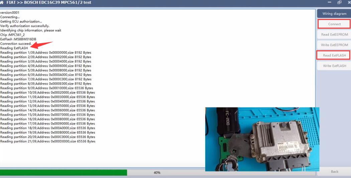Restore the window size using title bar icon
351x178 pixels.
pyautogui.click(x=339, y=2)
